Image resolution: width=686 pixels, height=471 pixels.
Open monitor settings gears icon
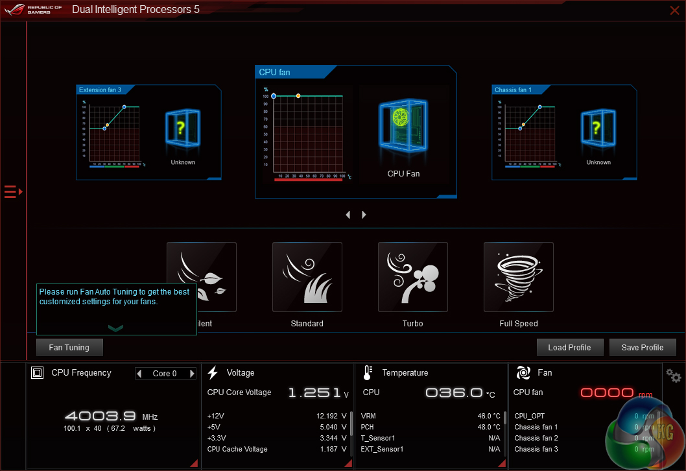(674, 376)
